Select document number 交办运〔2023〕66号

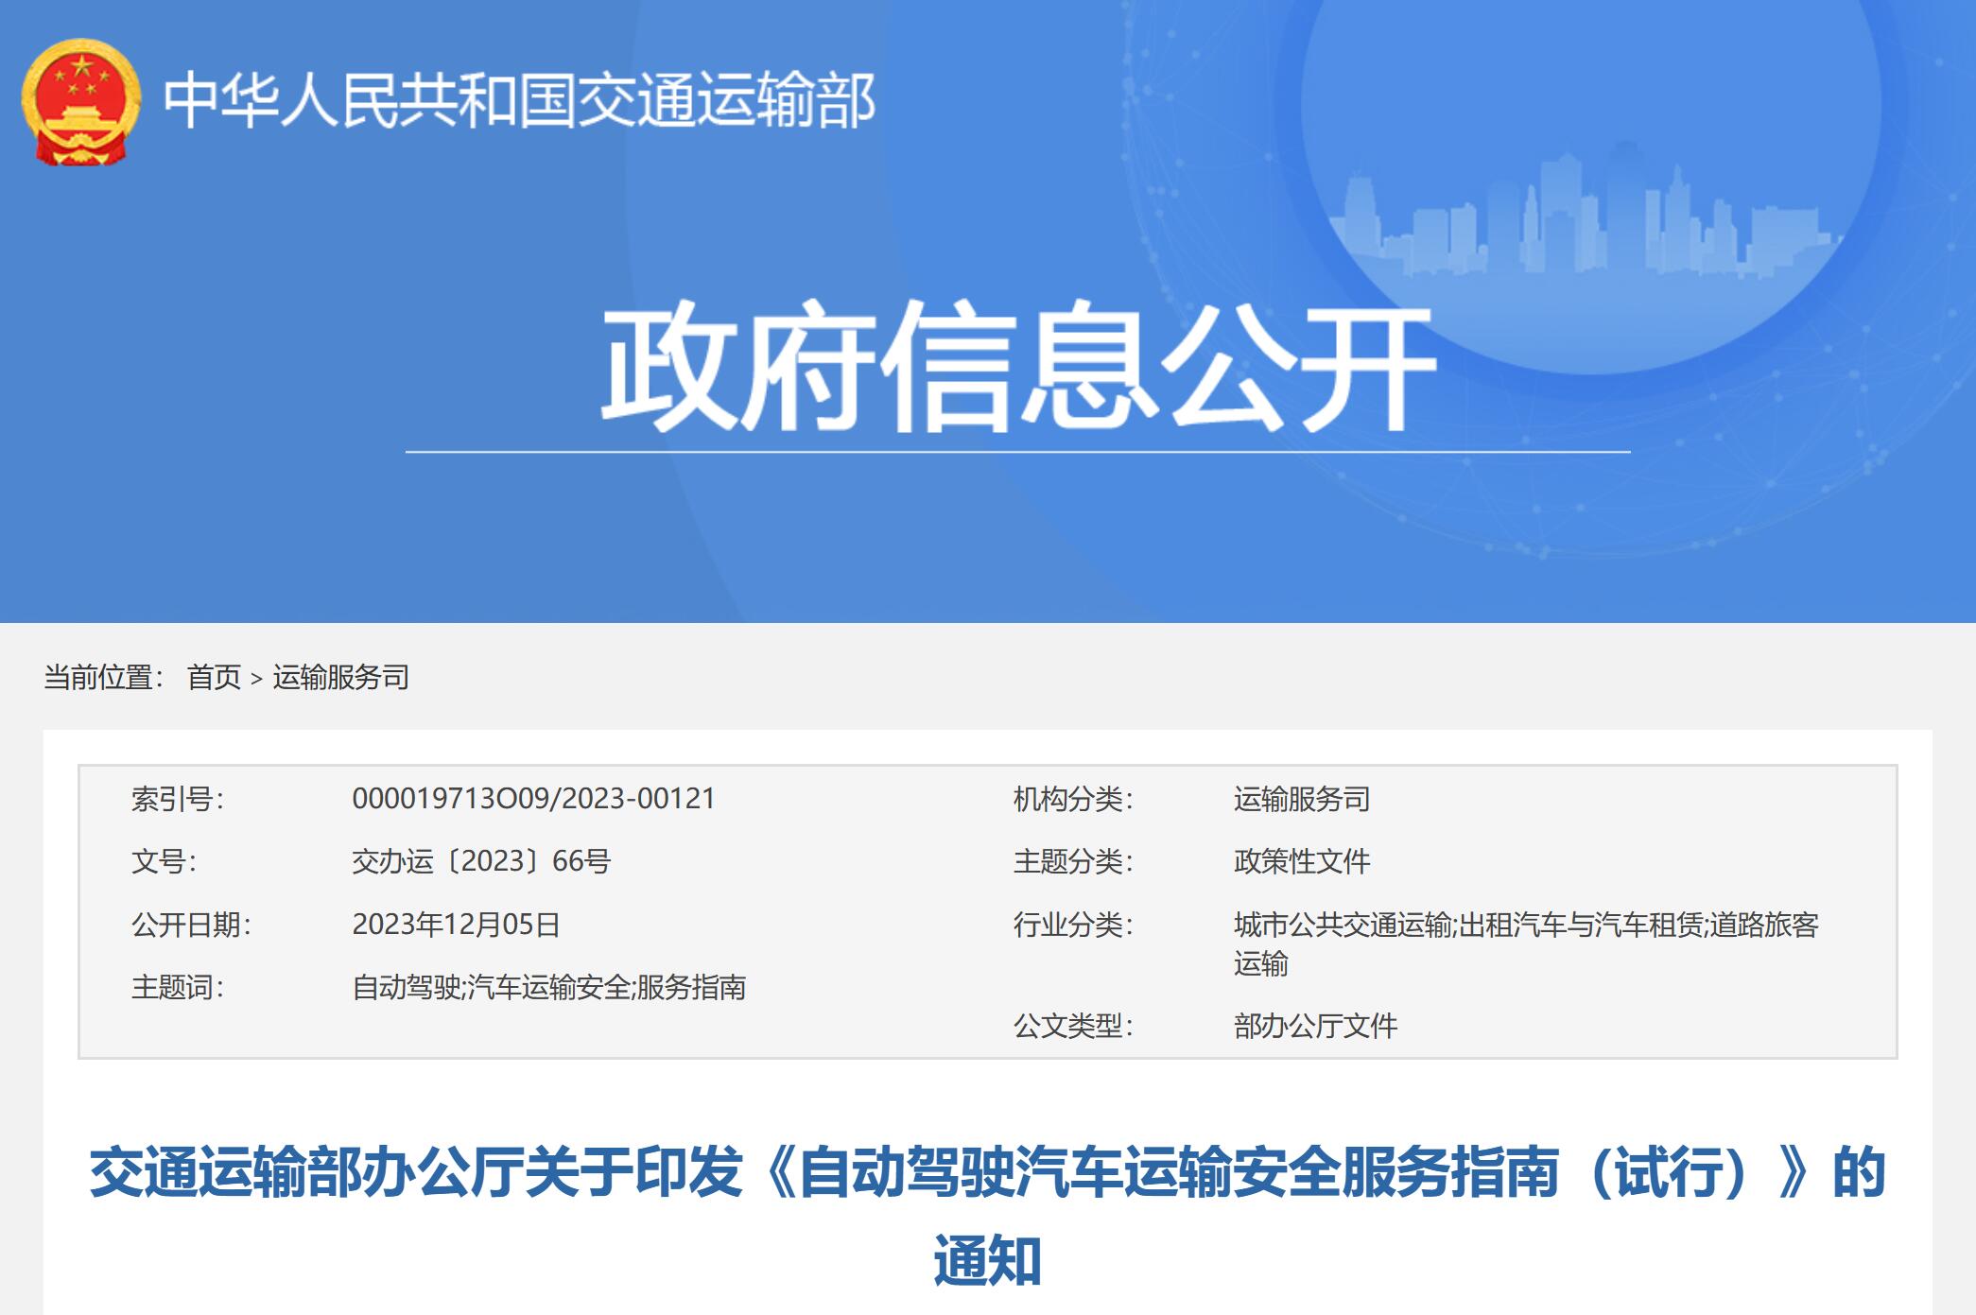[x=481, y=861]
